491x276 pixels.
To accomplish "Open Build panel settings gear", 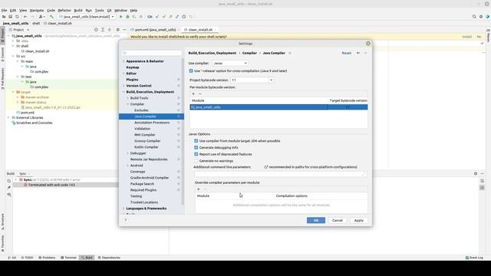I will (476, 173).
